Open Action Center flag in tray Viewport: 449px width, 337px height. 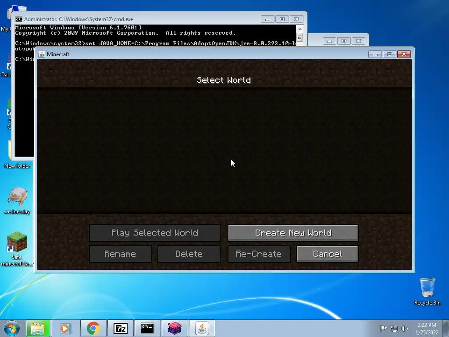click(383, 328)
